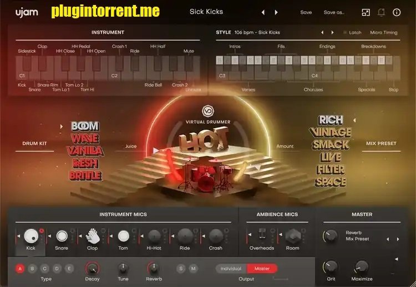Image resolution: width=416 pixels, height=287 pixels.
Task: Open the notifications bell icon
Action: click(381, 12)
